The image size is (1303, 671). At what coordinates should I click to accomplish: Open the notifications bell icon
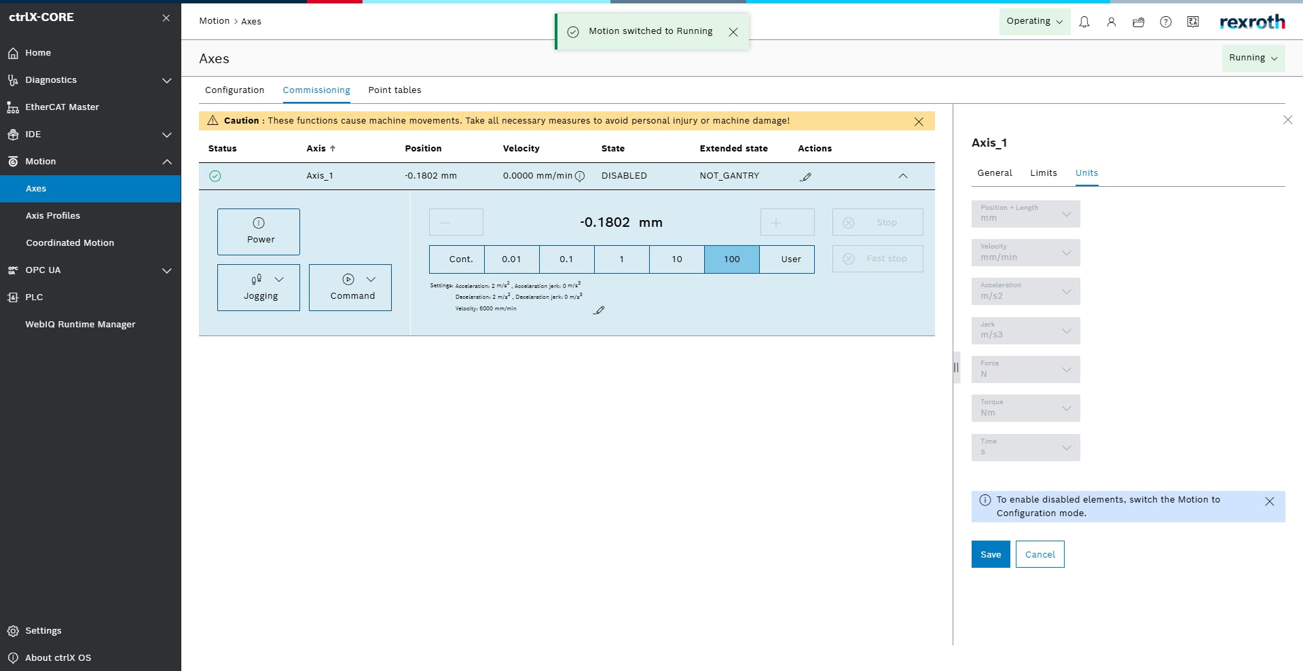pos(1084,22)
